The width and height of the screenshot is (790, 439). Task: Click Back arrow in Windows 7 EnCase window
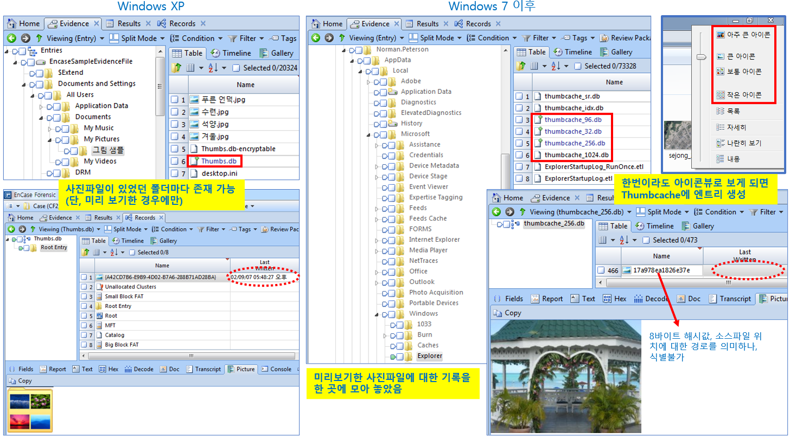coord(315,38)
